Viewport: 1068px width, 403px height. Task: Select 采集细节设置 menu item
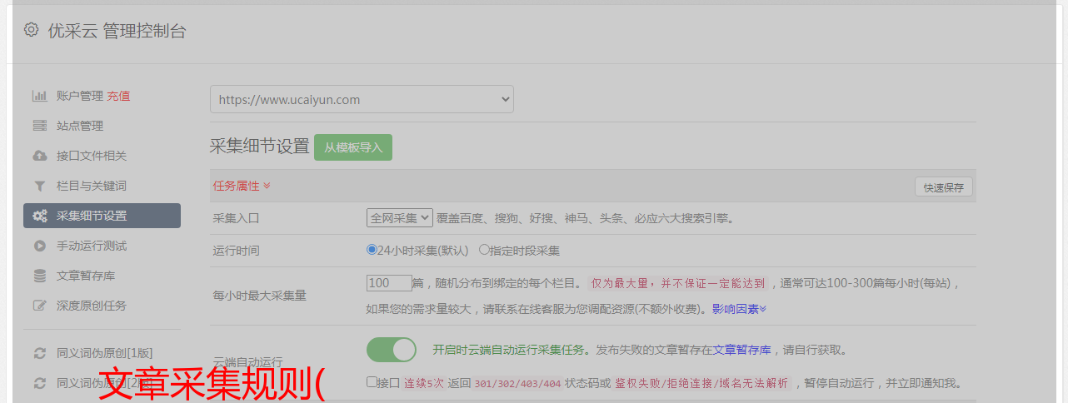pyautogui.click(x=102, y=216)
